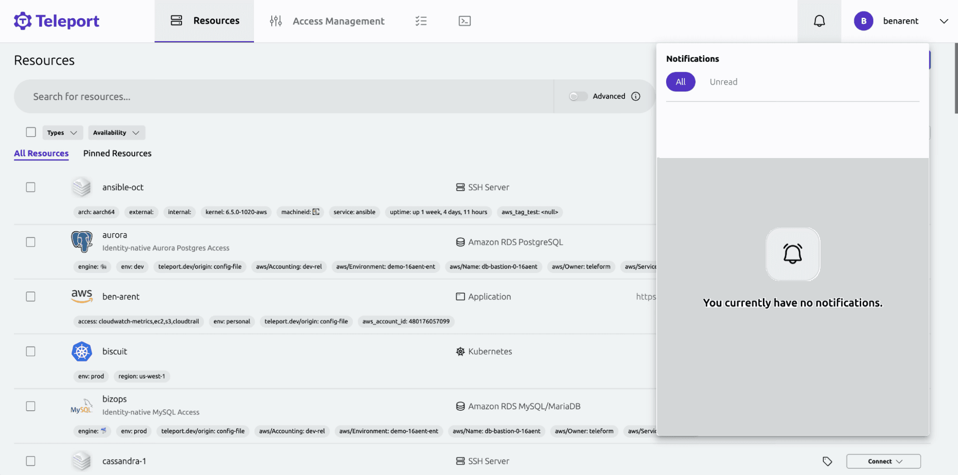This screenshot has height=475, width=958.
Task: Click the access requests checklist icon
Action: 421,21
